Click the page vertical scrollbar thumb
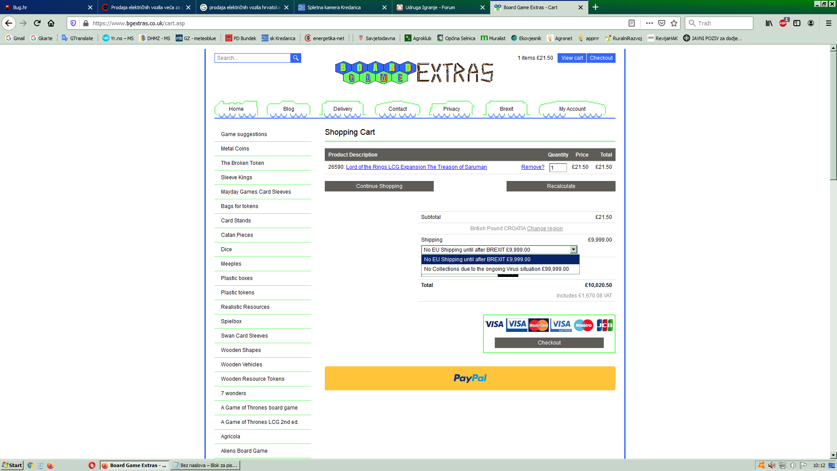This screenshot has width=837, height=471. (x=833, y=116)
